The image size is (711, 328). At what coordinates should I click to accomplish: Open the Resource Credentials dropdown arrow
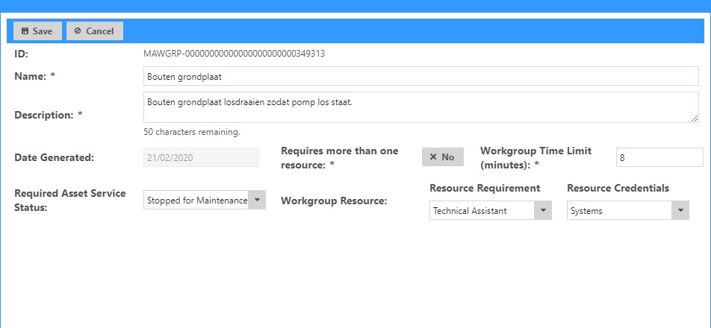point(680,211)
